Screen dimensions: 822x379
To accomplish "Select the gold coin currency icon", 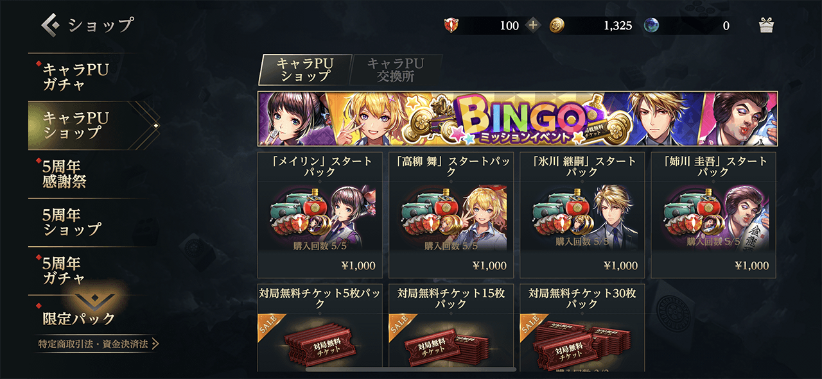I will (557, 26).
